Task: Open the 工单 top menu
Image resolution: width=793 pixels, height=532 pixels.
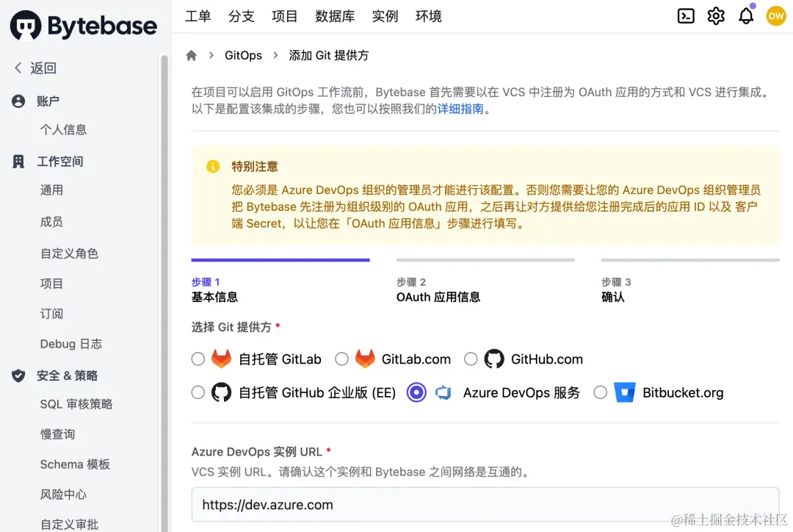Action: coord(198,16)
